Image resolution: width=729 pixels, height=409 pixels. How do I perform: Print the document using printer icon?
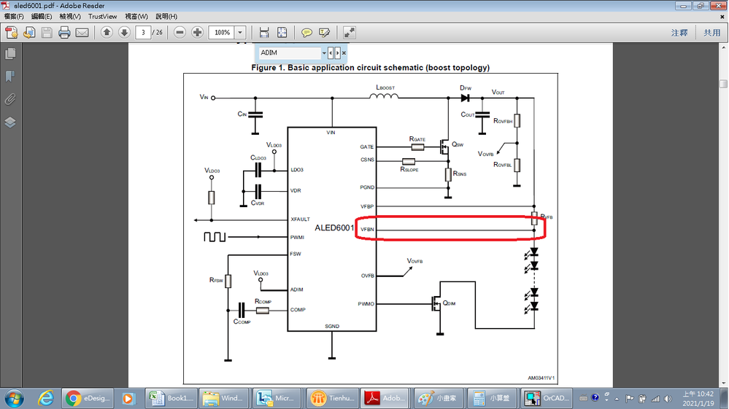(64, 33)
